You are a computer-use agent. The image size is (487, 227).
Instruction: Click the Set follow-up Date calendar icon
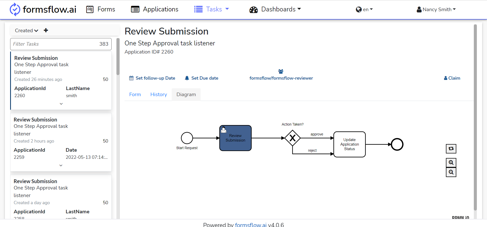click(131, 78)
